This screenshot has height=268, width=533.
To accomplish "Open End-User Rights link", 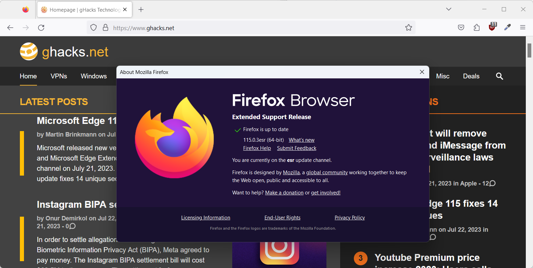I will [x=282, y=218].
